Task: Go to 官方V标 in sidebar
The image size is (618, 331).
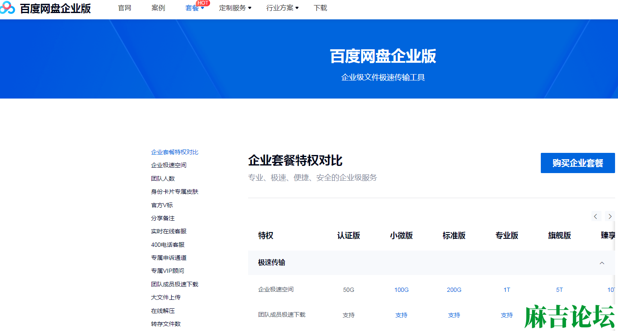Action: coord(162,205)
